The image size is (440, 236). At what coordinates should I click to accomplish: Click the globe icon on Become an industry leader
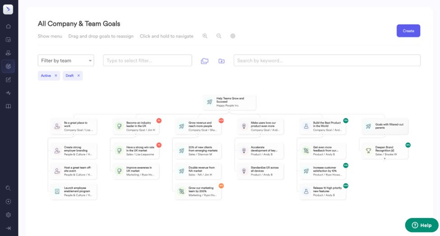pos(119,126)
